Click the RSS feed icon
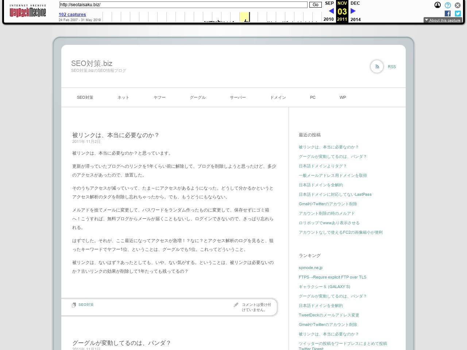Image resolution: width=467 pixels, height=350 pixels. click(x=377, y=67)
